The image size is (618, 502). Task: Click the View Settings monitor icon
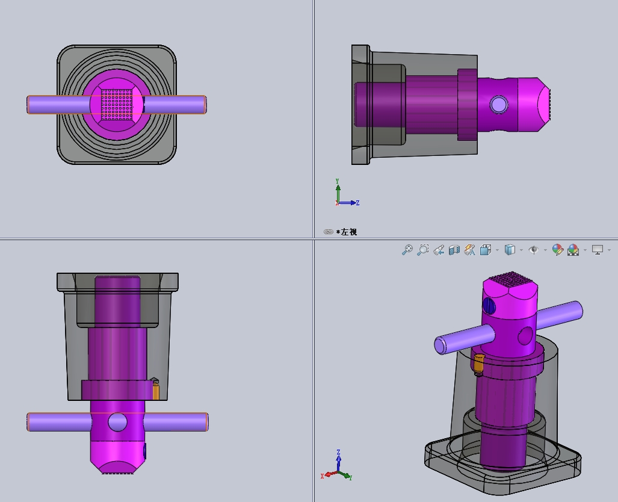click(x=598, y=250)
